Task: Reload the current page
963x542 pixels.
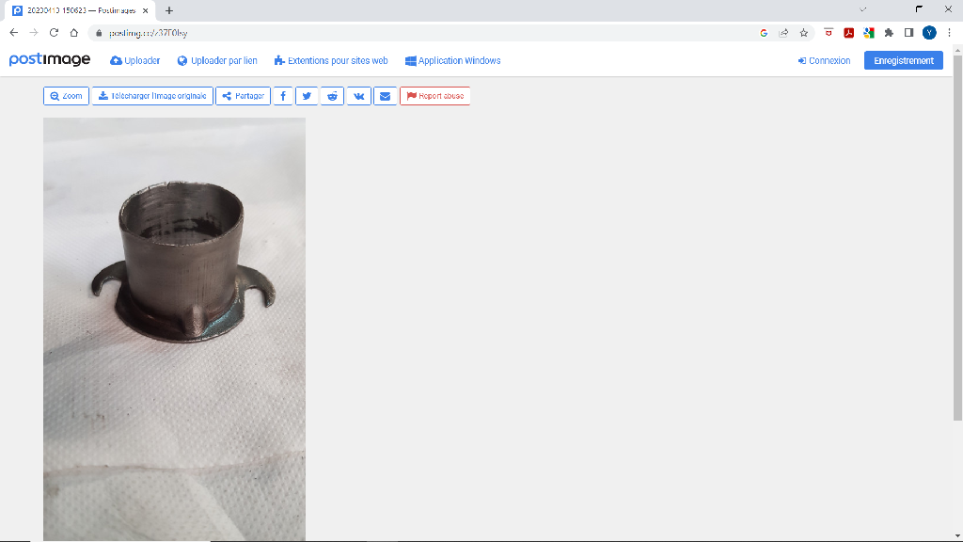Action: (54, 32)
